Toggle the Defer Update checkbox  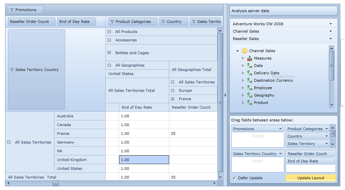pyautogui.click(x=234, y=178)
